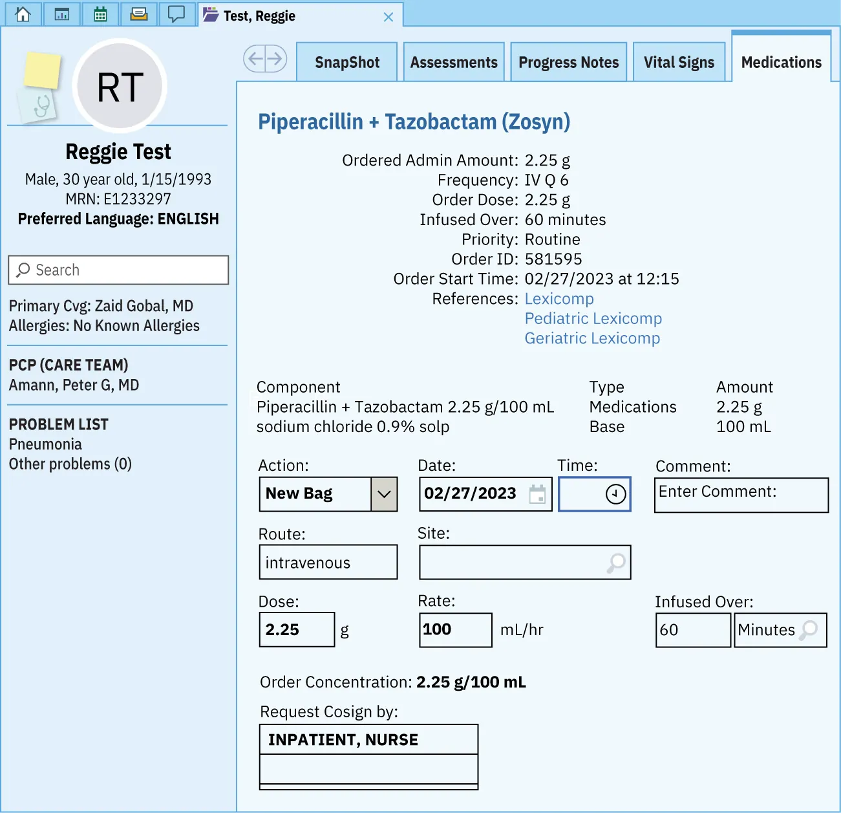This screenshot has height=813, width=841.
Task: Click the magnifier in the Site field
Action: (x=615, y=562)
